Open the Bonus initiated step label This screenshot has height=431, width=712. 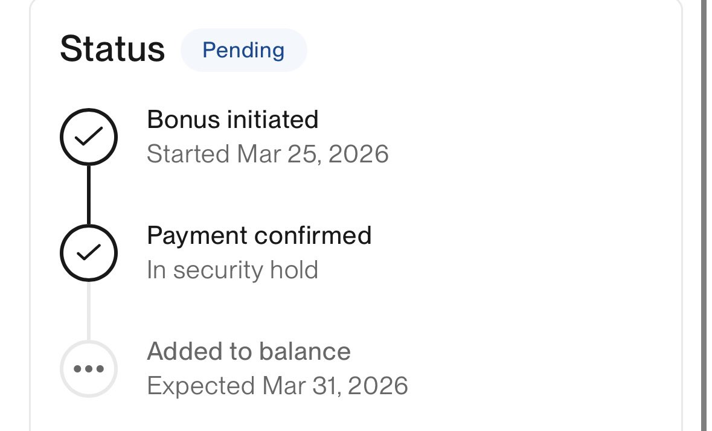click(233, 120)
